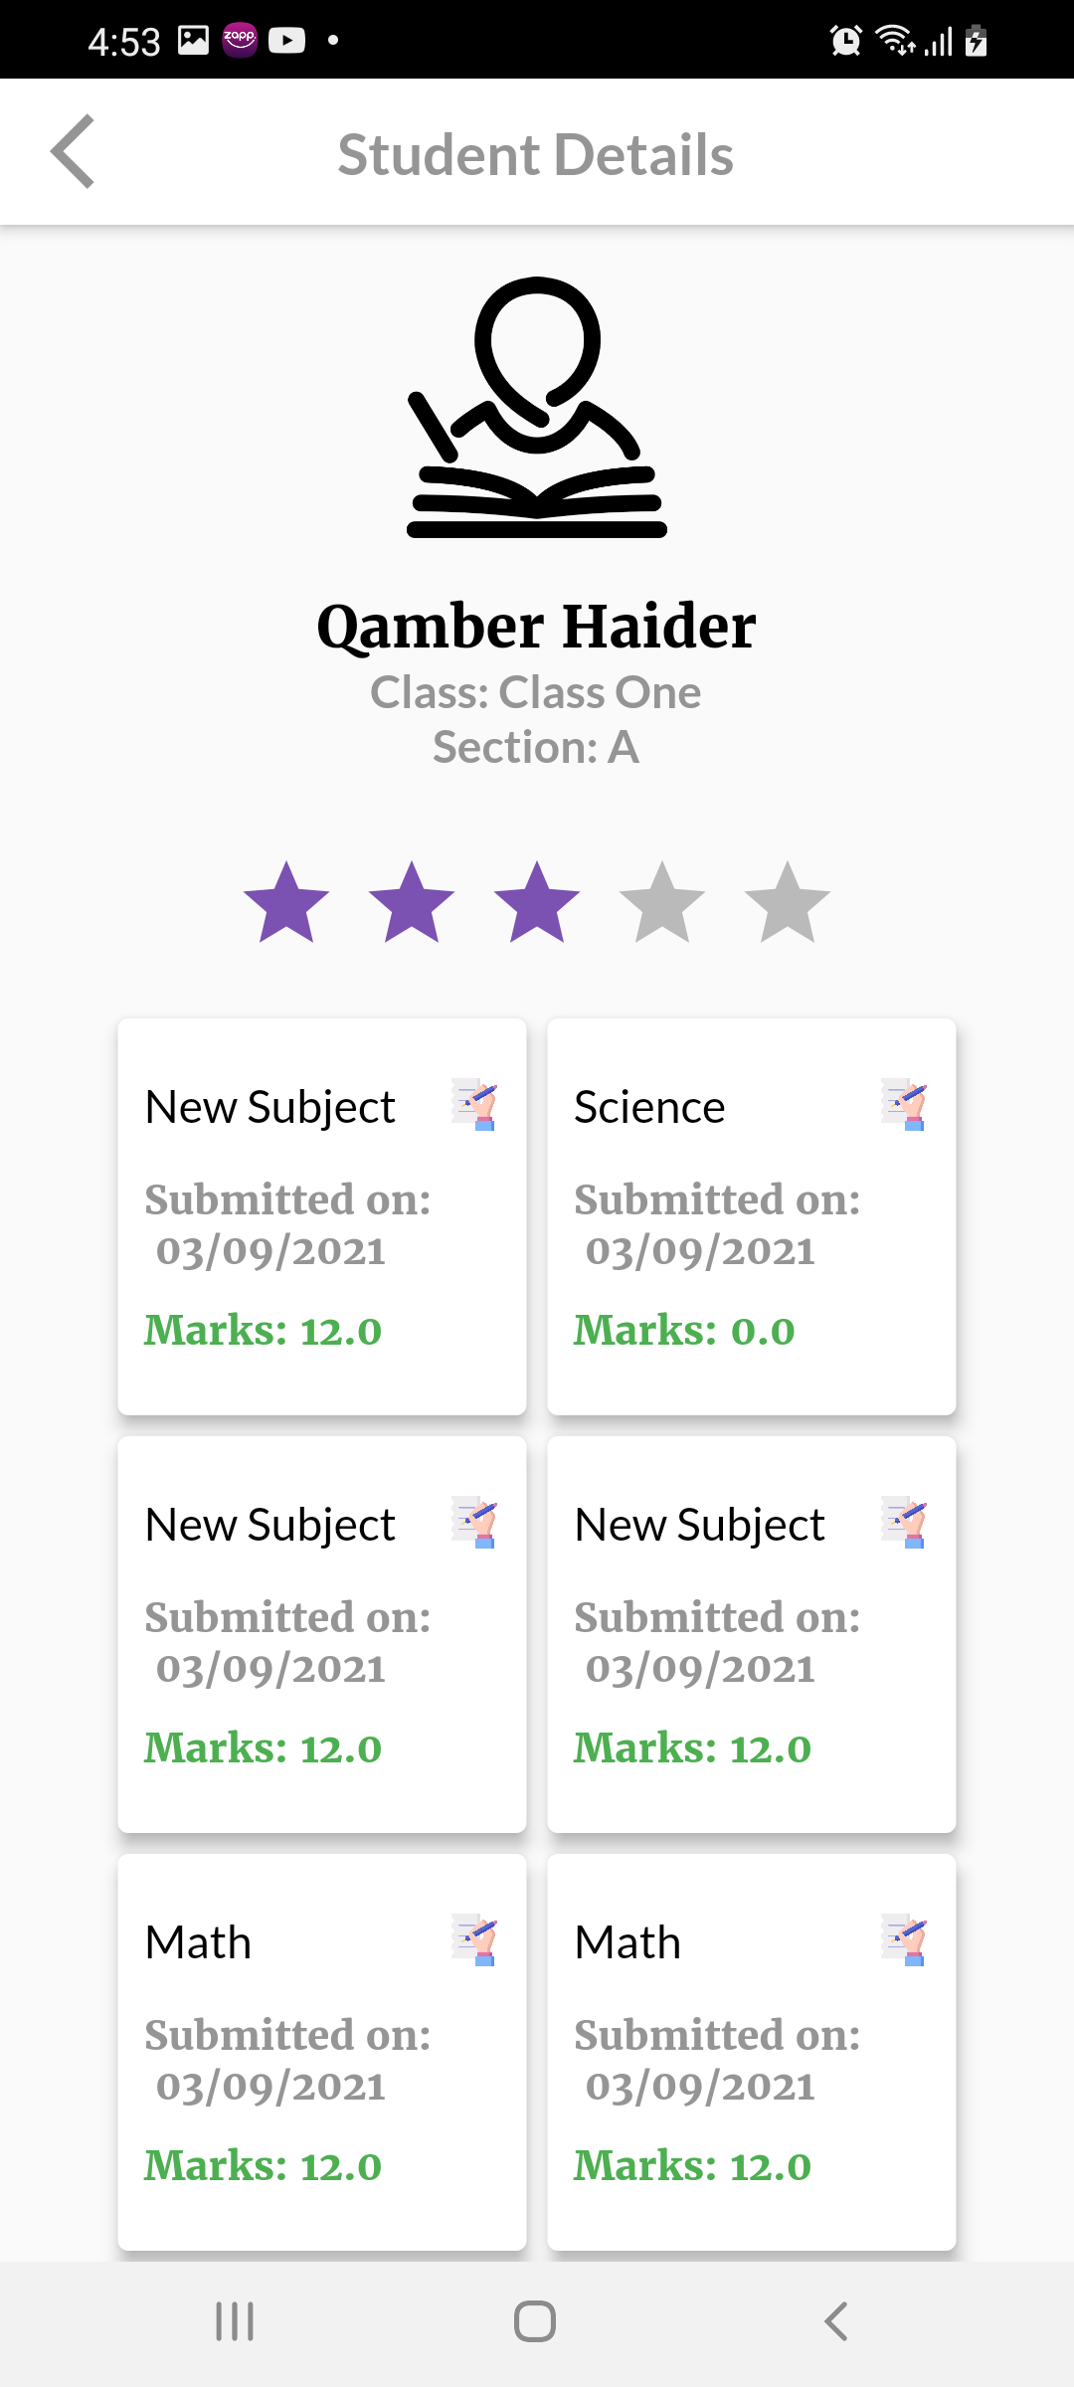
Task: Select the Qamber Haider student name
Action: click(x=537, y=627)
